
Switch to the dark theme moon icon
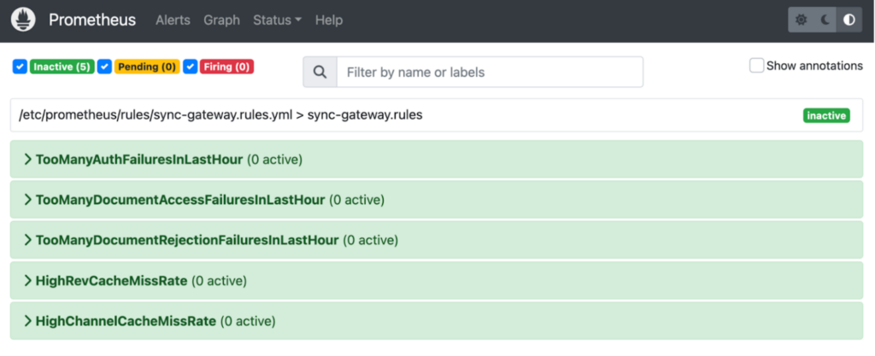click(825, 20)
